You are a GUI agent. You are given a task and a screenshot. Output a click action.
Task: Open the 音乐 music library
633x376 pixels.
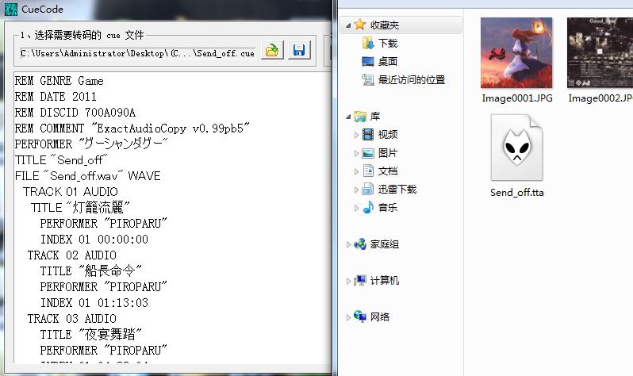[379, 208]
